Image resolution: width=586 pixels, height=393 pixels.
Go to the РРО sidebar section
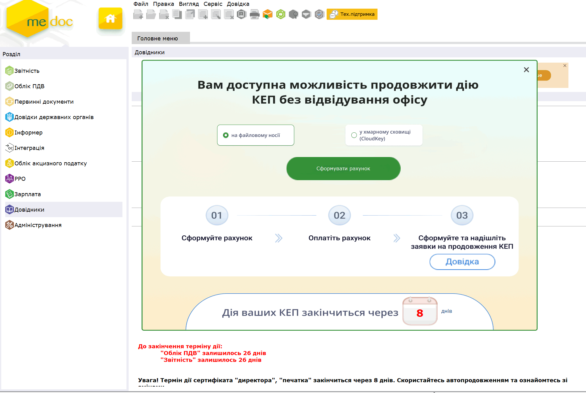[20, 179]
